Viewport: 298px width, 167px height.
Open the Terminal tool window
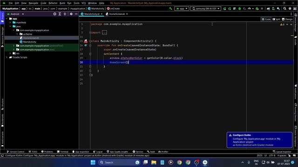[62, 152]
